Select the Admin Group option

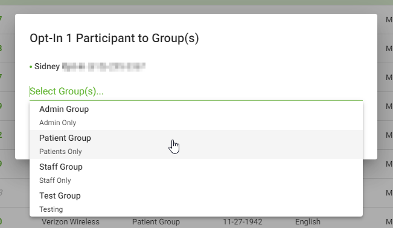(x=196, y=116)
